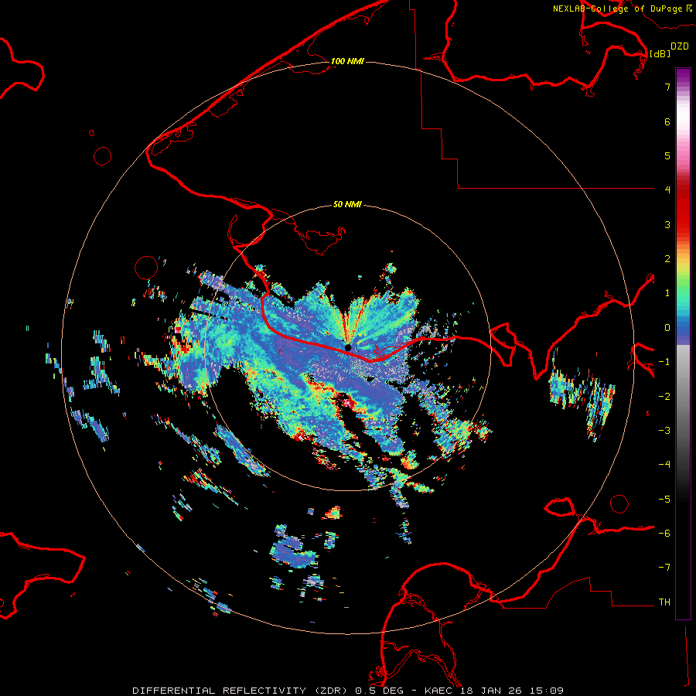Viewport: 696px width, 696px height.
Task: Click the -2 dB scale value
Action: (664, 397)
